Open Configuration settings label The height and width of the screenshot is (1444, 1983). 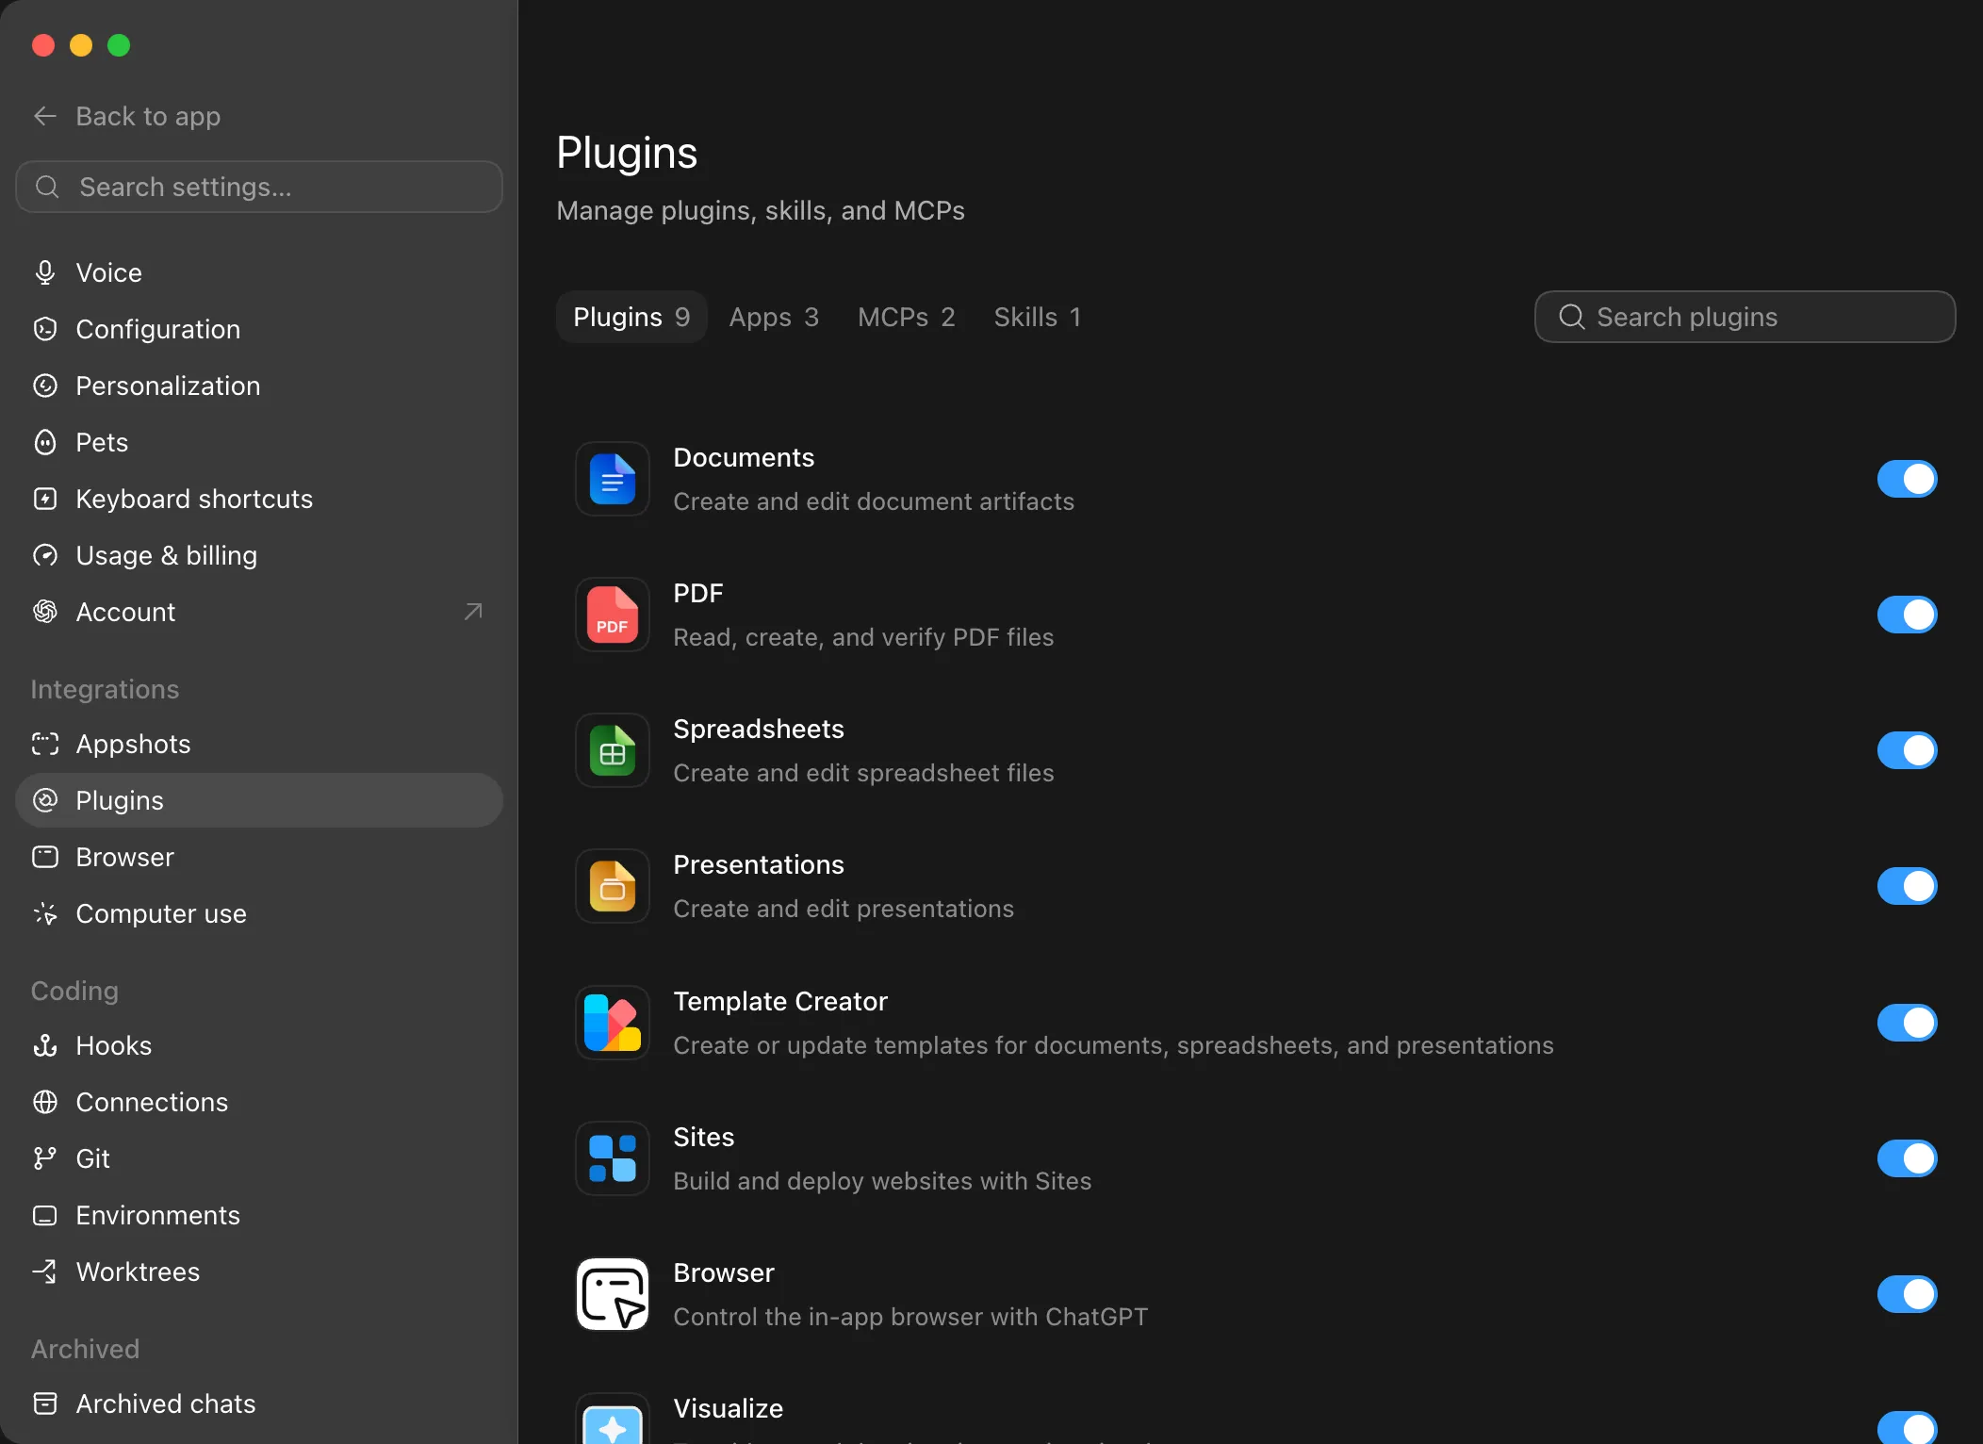(158, 329)
